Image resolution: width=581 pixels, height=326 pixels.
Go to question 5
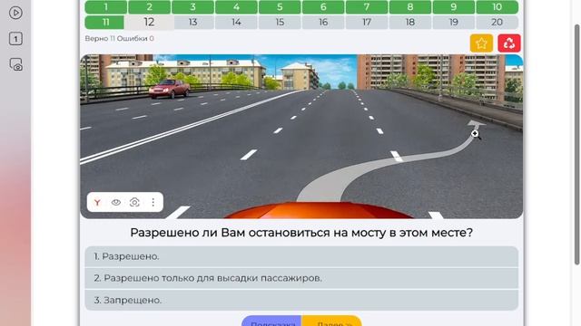coord(280,7)
